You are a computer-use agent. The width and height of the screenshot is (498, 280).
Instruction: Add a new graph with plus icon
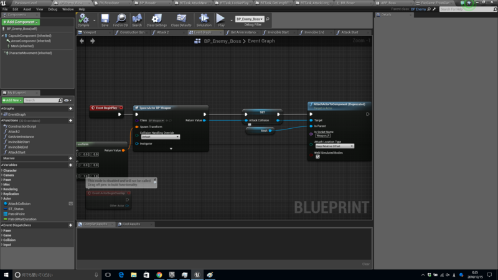[70, 108]
